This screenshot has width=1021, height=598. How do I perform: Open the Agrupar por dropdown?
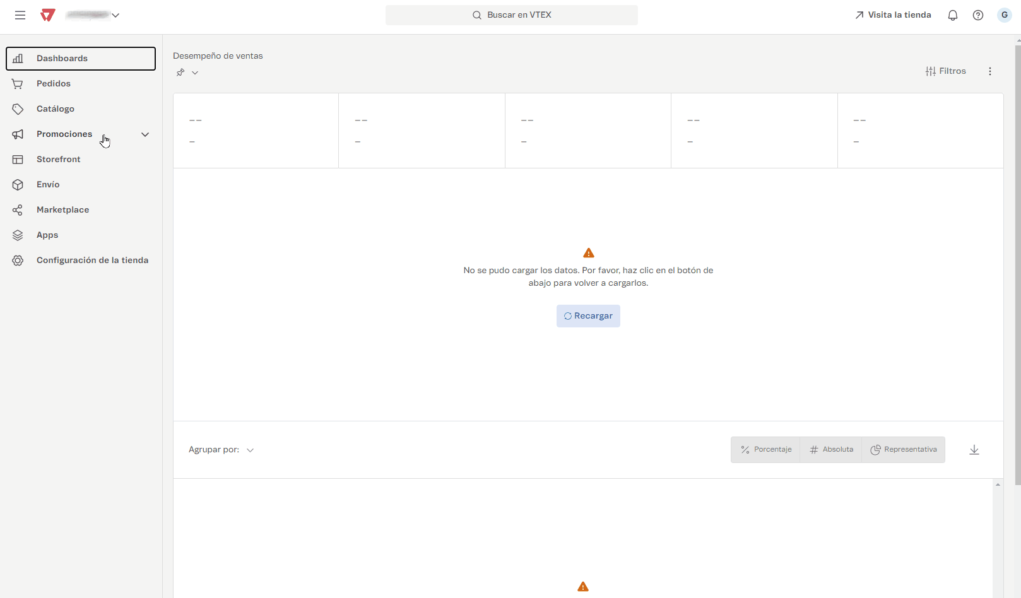click(221, 450)
